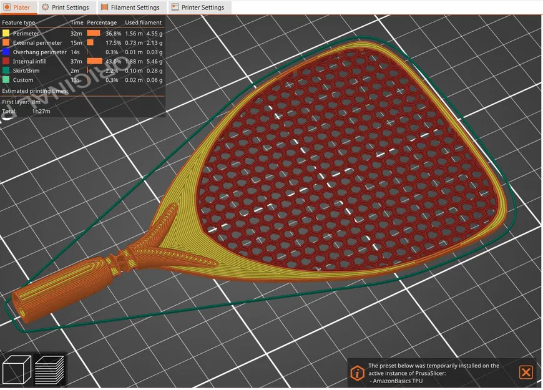Click the yellow Perimeter color swatch
The width and height of the screenshot is (543, 390).
5,33
